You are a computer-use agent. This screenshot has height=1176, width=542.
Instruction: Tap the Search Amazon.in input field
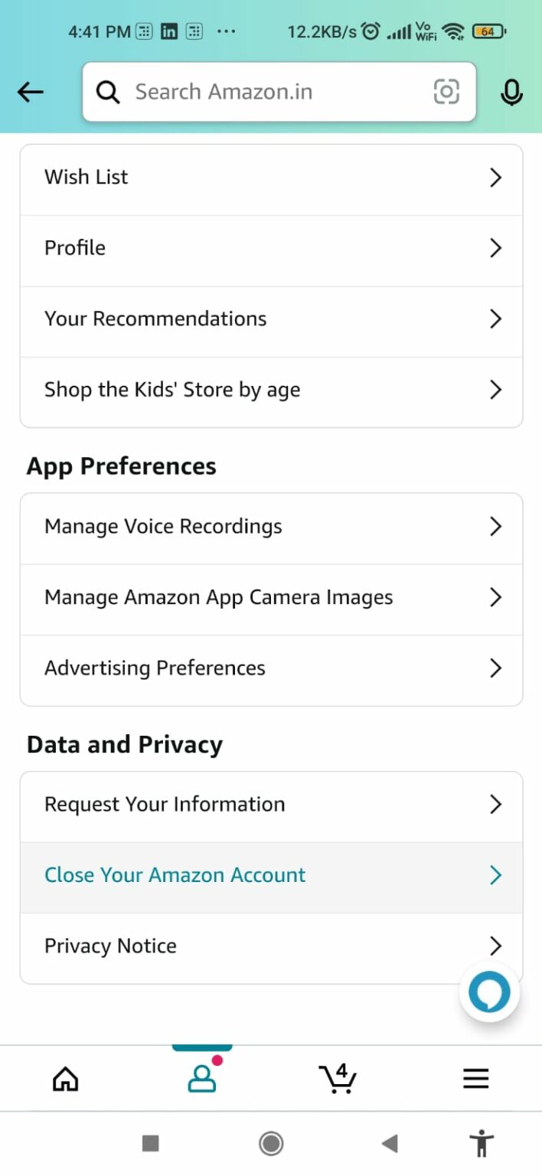coord(253,91)
